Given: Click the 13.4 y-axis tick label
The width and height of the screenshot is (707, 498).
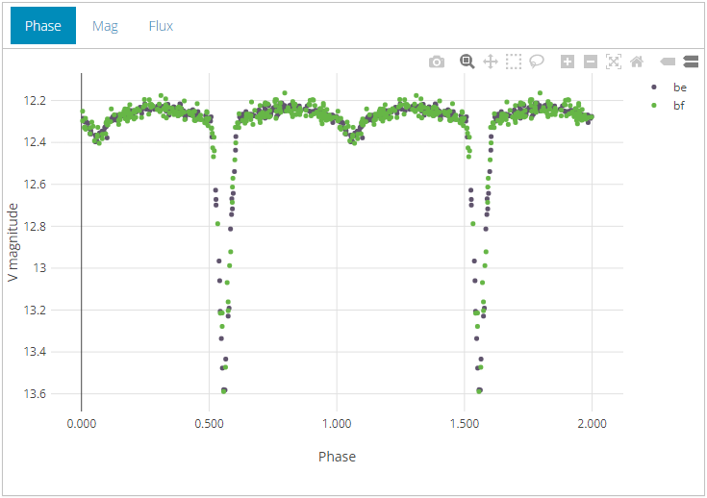Looking at the screenshot, I should (36, 352).
